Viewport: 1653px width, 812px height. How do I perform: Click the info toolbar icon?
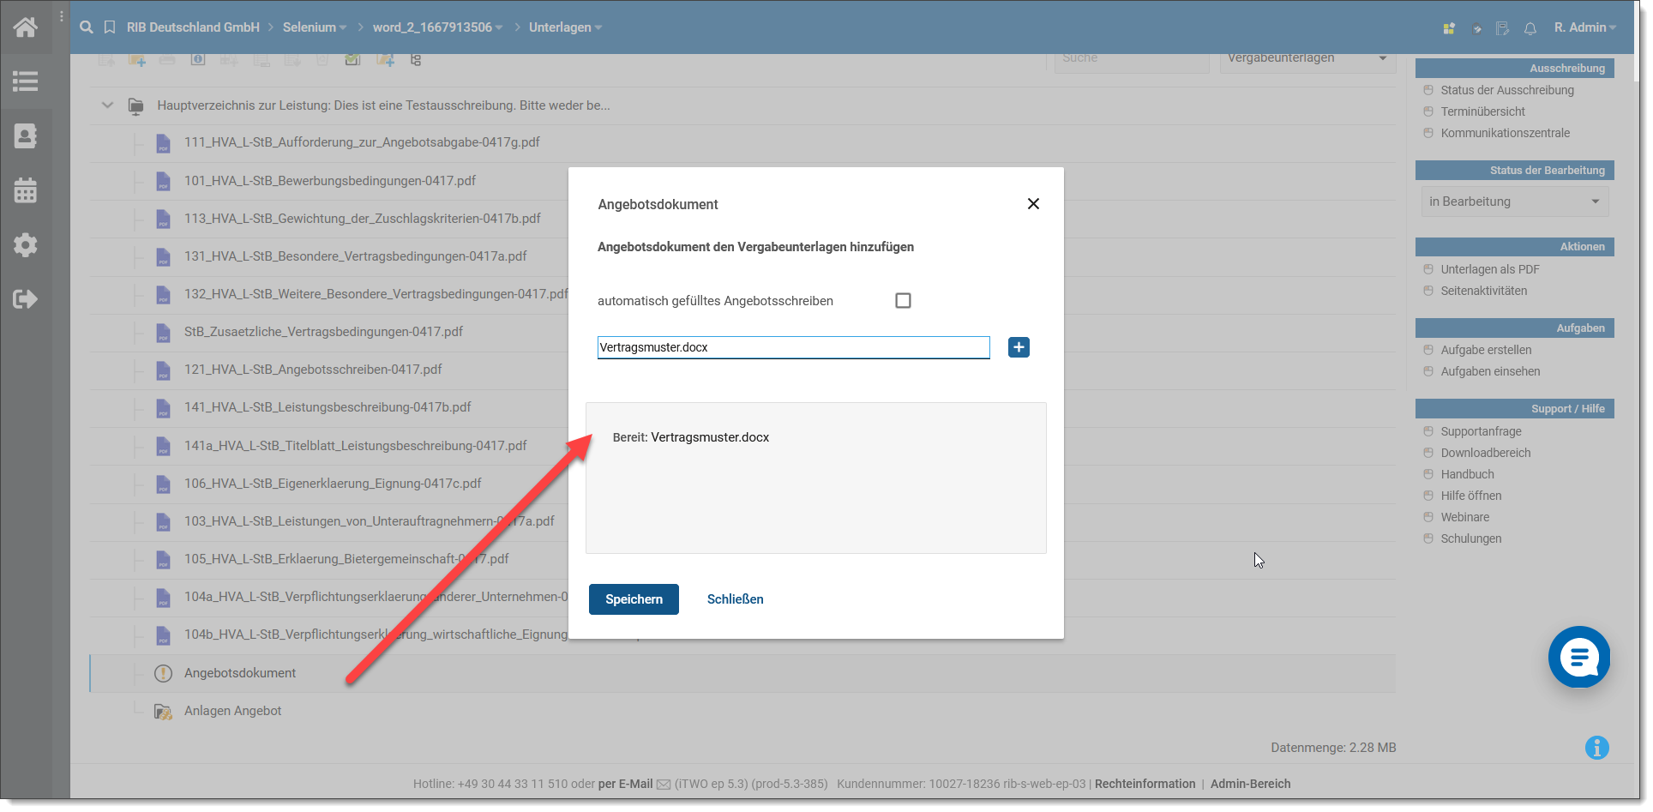[198, 59]
